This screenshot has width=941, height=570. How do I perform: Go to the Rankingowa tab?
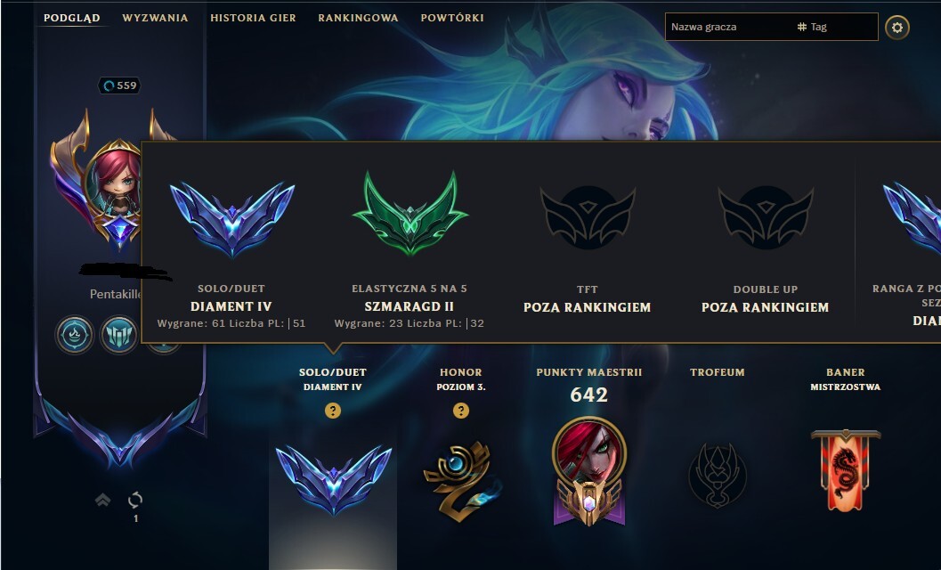click(x=358, y=18)
